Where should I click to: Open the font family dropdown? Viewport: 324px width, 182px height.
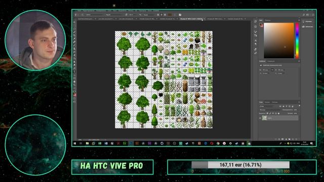pos(95,15)
